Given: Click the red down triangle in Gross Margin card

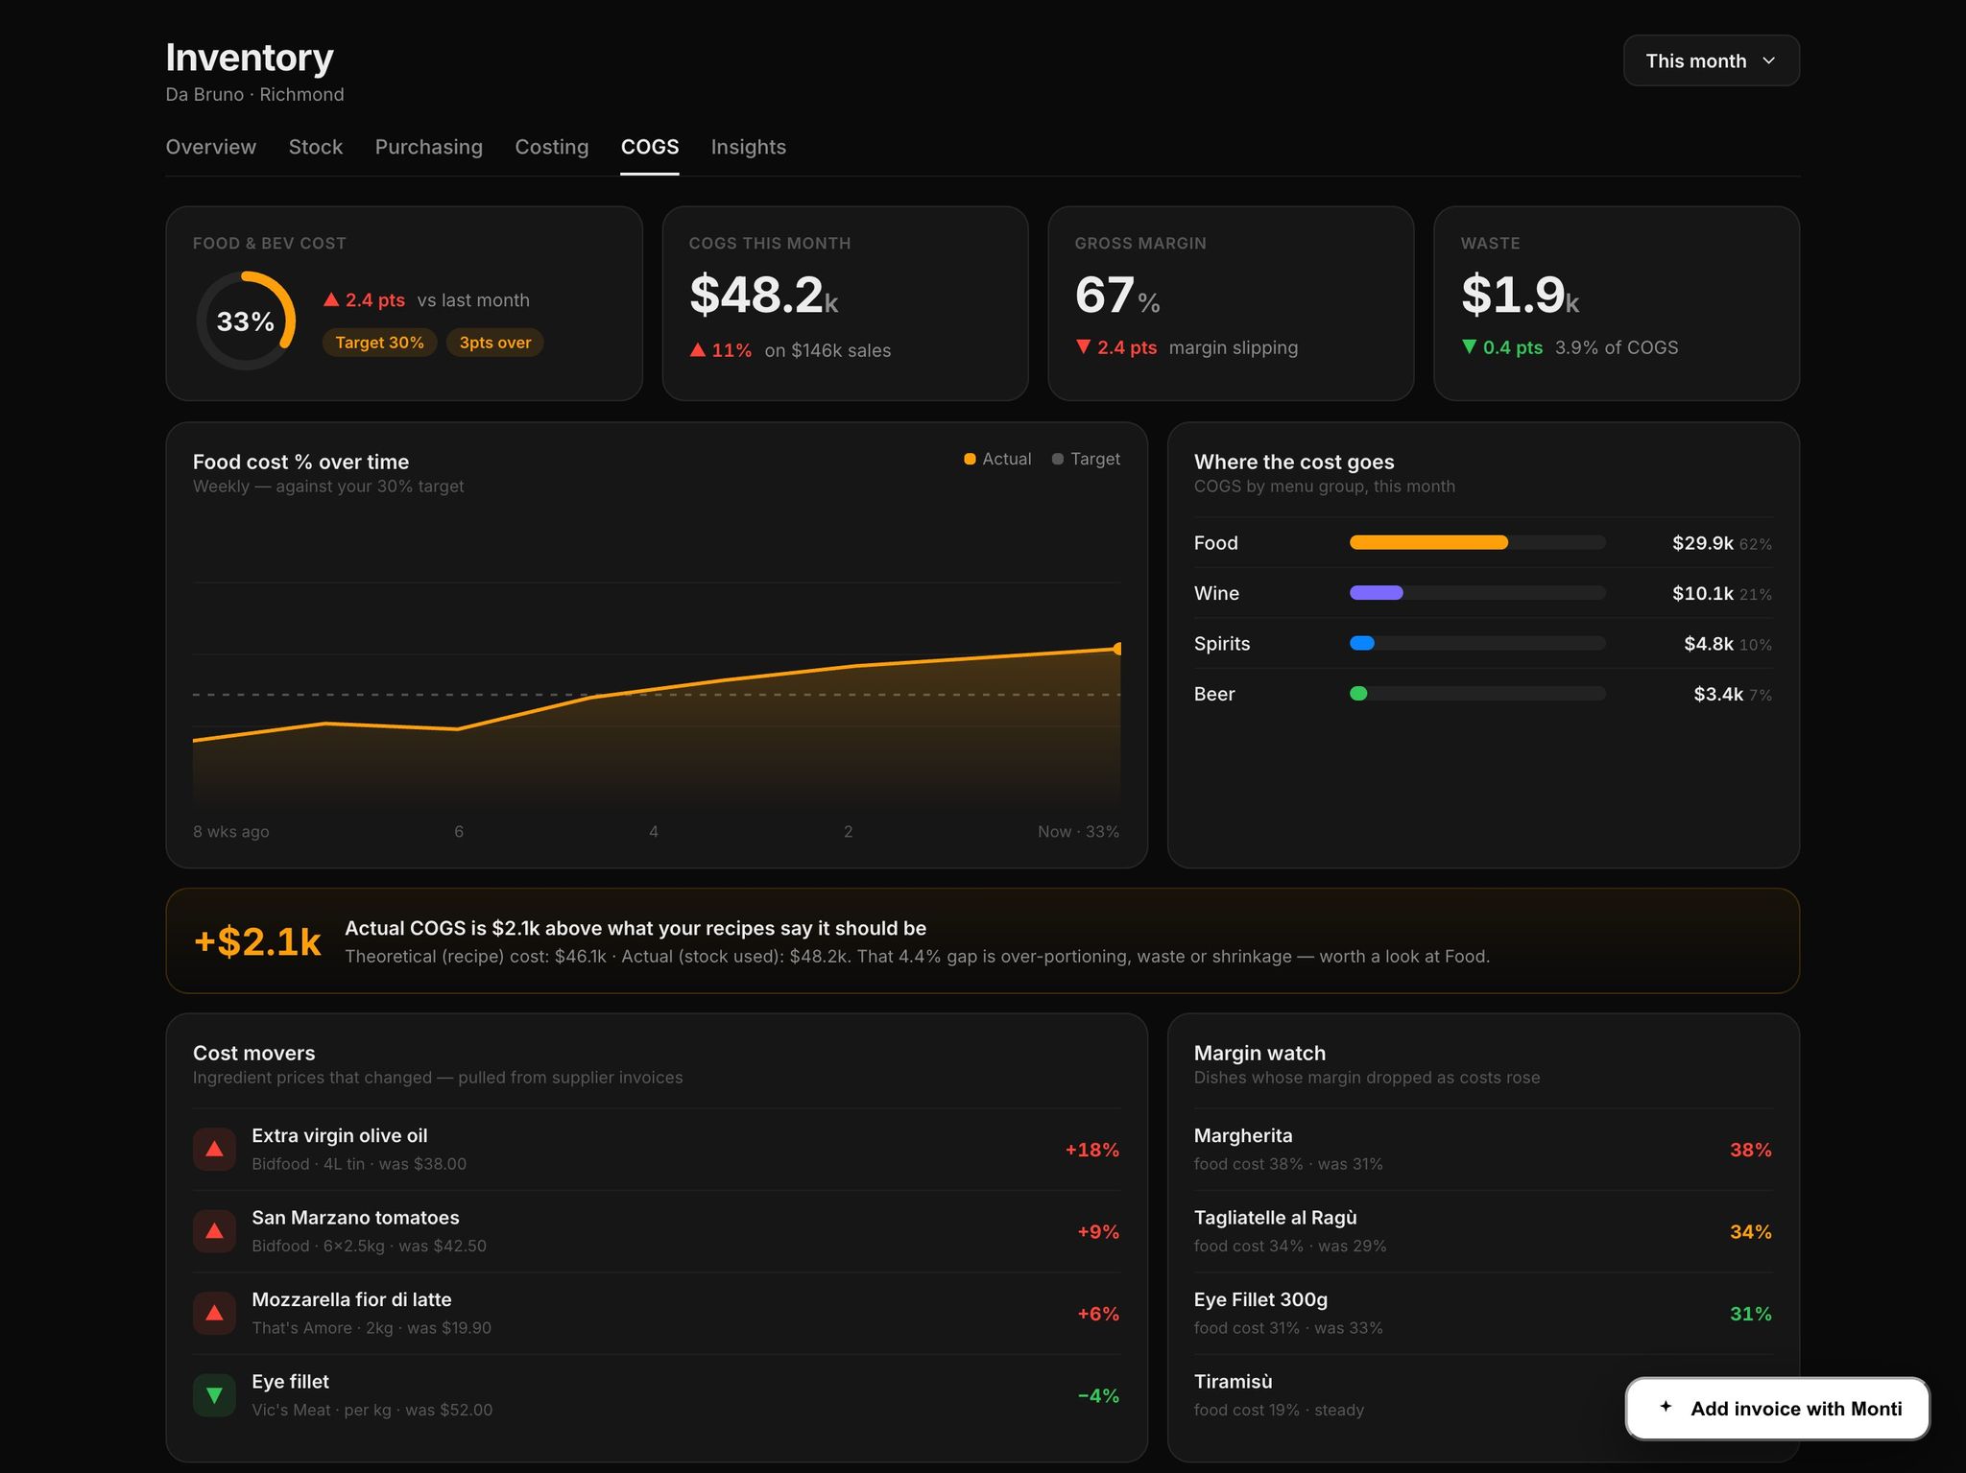Looking at the screenshot, I should tap(1084, 346).
